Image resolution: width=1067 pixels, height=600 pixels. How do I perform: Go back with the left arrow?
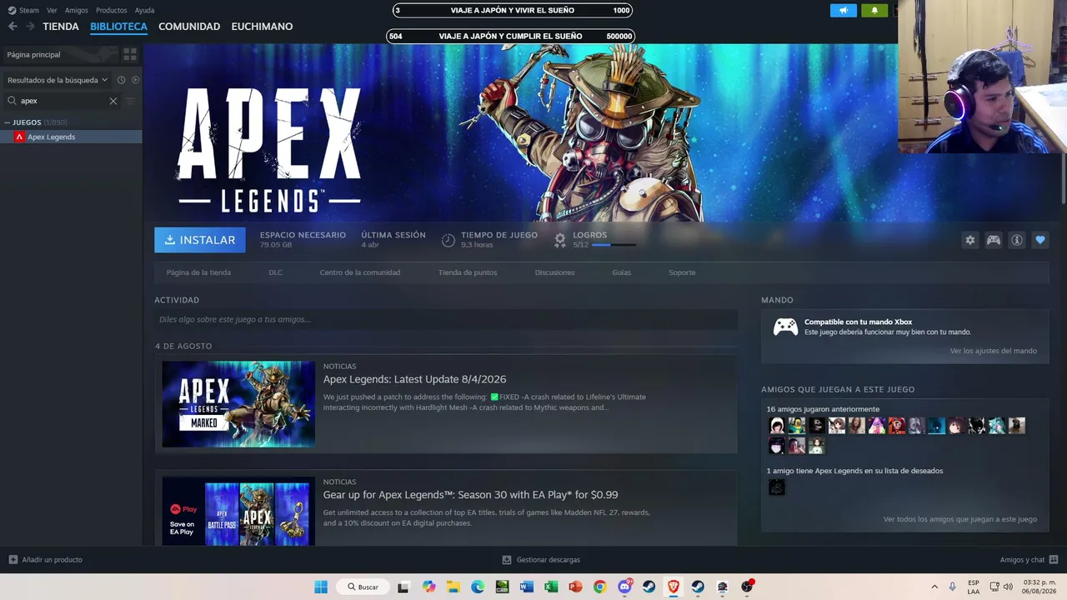13,27
